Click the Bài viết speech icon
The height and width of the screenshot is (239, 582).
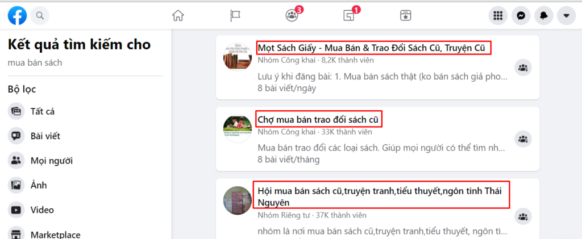[x=16, y=136]
